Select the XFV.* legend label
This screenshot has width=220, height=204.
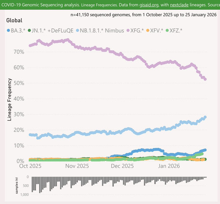click(x=157, y=30)
